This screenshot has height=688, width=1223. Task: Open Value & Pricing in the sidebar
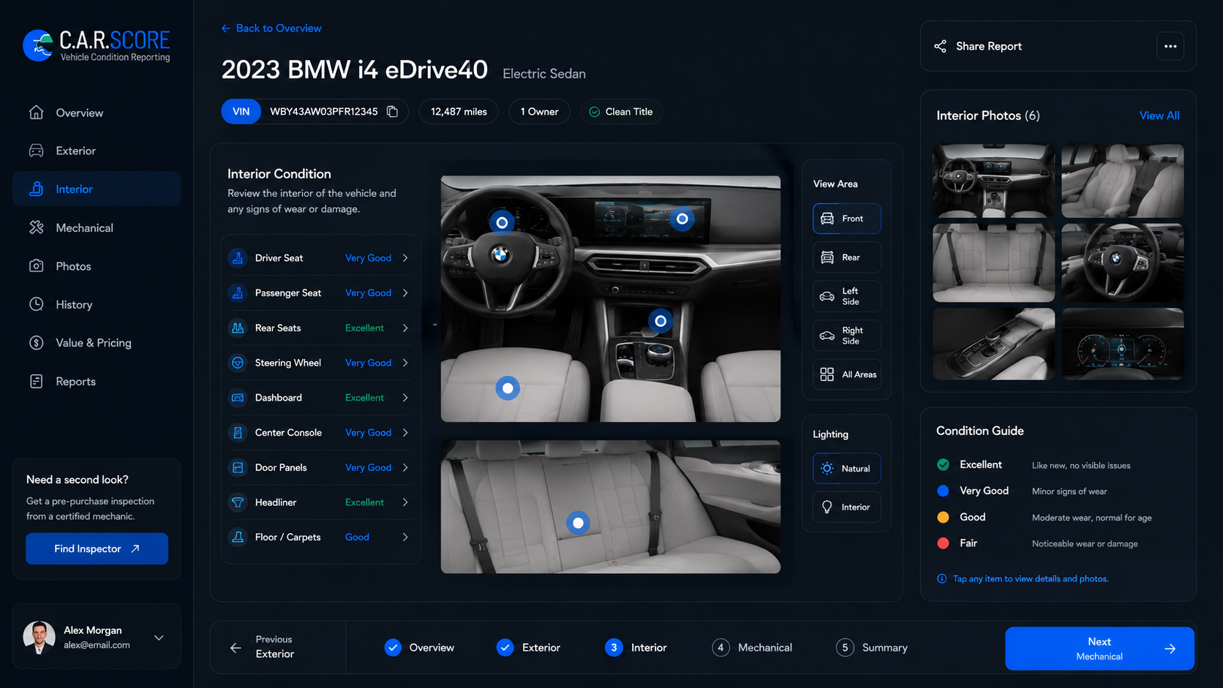(97, 343)
